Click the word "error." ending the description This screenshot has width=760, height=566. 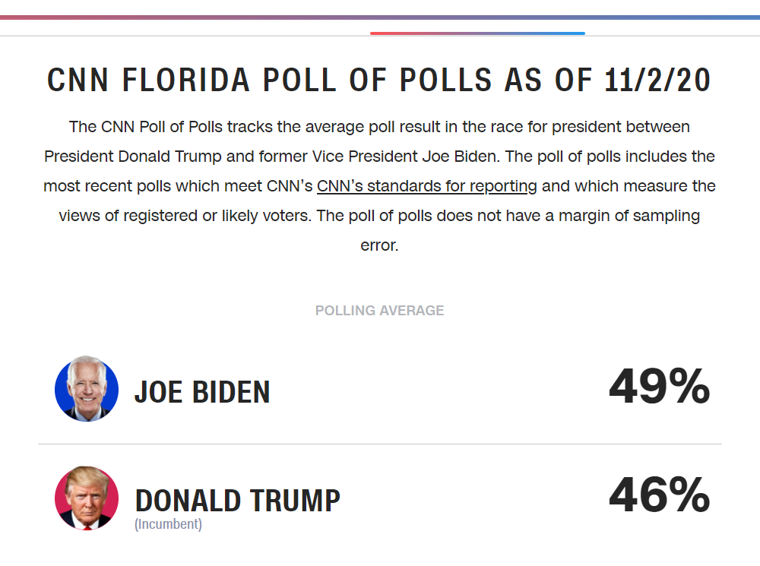pyautogui.click(x=379, y=245)
